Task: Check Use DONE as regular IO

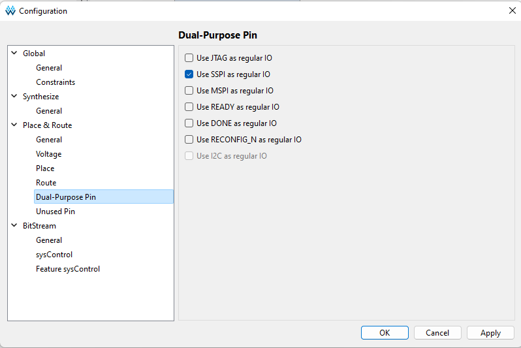Action: [x=189, y=123]
